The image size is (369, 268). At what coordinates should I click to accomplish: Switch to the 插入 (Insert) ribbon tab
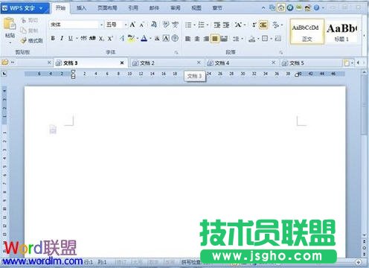(x=81, y=8)
